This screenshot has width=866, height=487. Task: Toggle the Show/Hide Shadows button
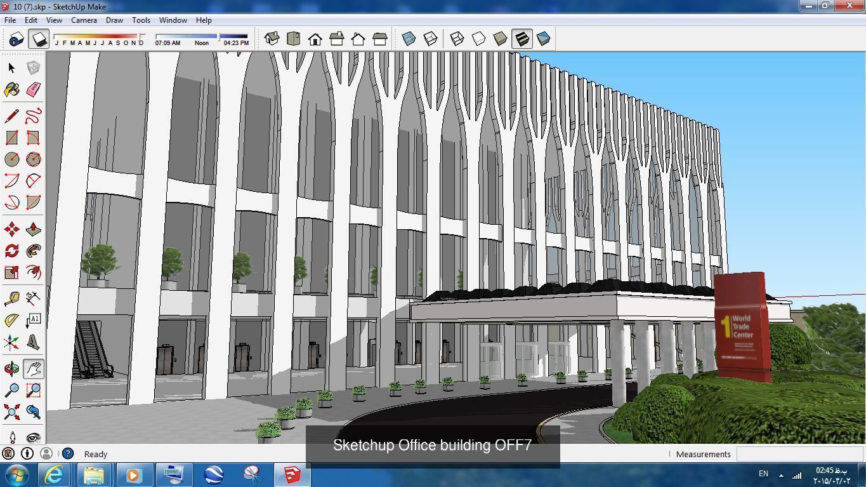pyautogui.click(x=39, y=39)
